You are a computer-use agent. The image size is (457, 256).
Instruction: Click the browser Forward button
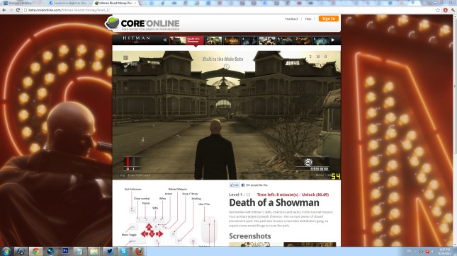(x=11, y=10)
